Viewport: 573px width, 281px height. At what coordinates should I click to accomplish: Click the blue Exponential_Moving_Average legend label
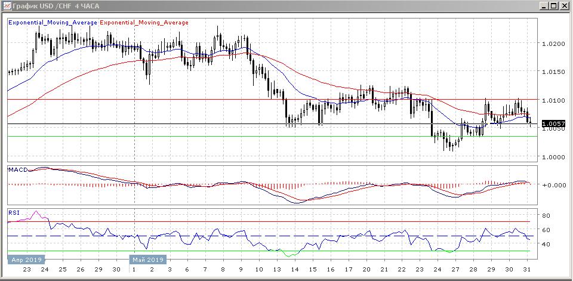53,23
